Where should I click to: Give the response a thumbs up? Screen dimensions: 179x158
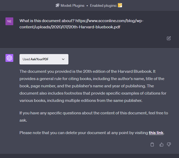point(161,144)
